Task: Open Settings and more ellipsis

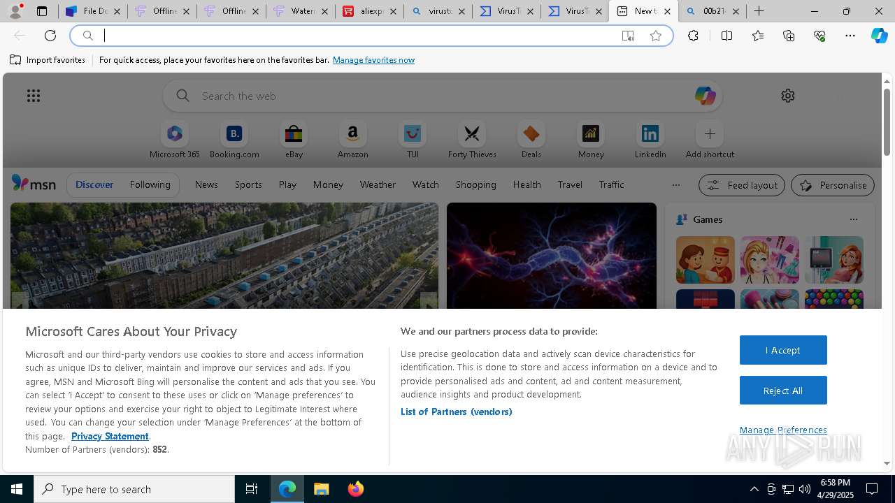Action: pos(850,36)
